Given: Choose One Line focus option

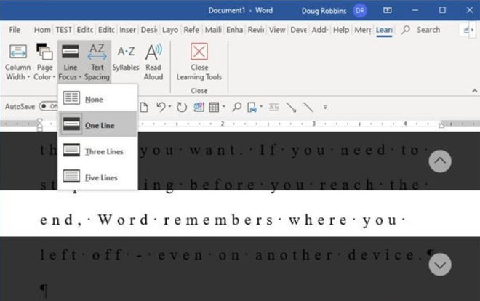Looking at the screenshot, I should [x=97, y=124].
